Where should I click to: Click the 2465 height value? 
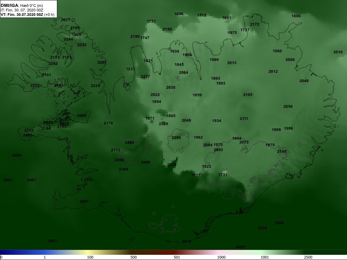pyautogui.click(x=129, y=142)
